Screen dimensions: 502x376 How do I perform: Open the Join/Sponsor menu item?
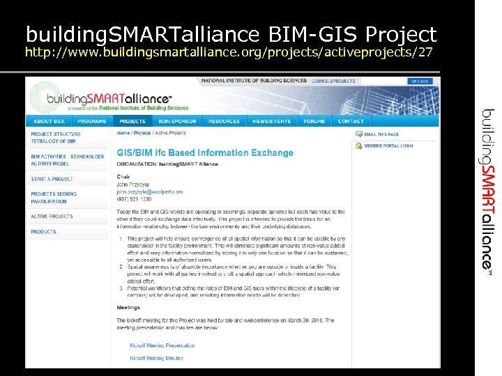click(177, 121)
